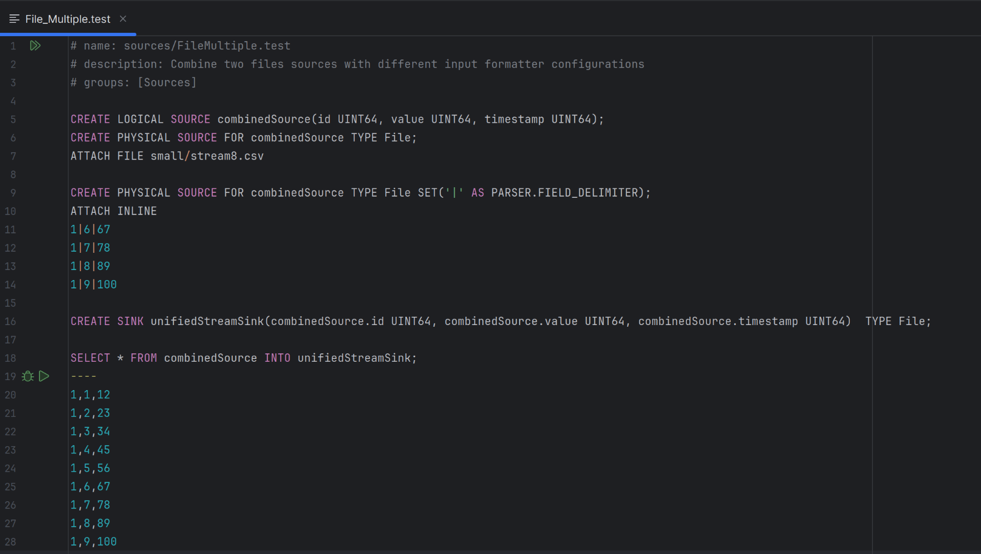
Task: Click expected result row 1,7,78
Action: coord(91,505)
